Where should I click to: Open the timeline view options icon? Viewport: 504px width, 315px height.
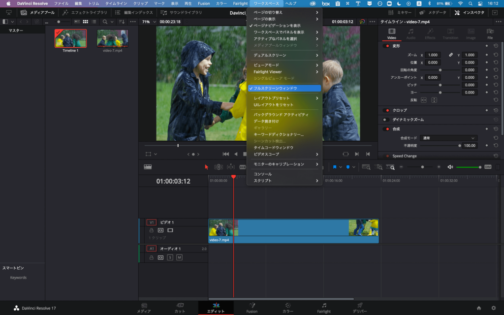148,167
